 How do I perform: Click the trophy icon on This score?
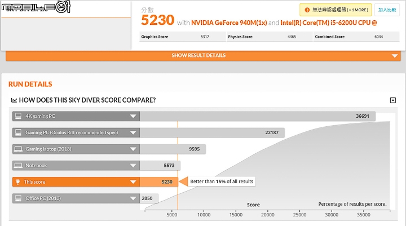pyautogui.click(x=18, y=182)
